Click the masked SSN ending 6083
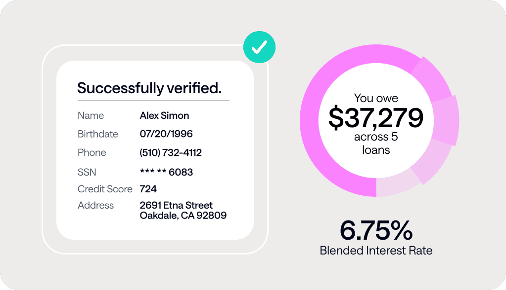The height and width of the screenshot is (290, 506). [x=166, y=172]
